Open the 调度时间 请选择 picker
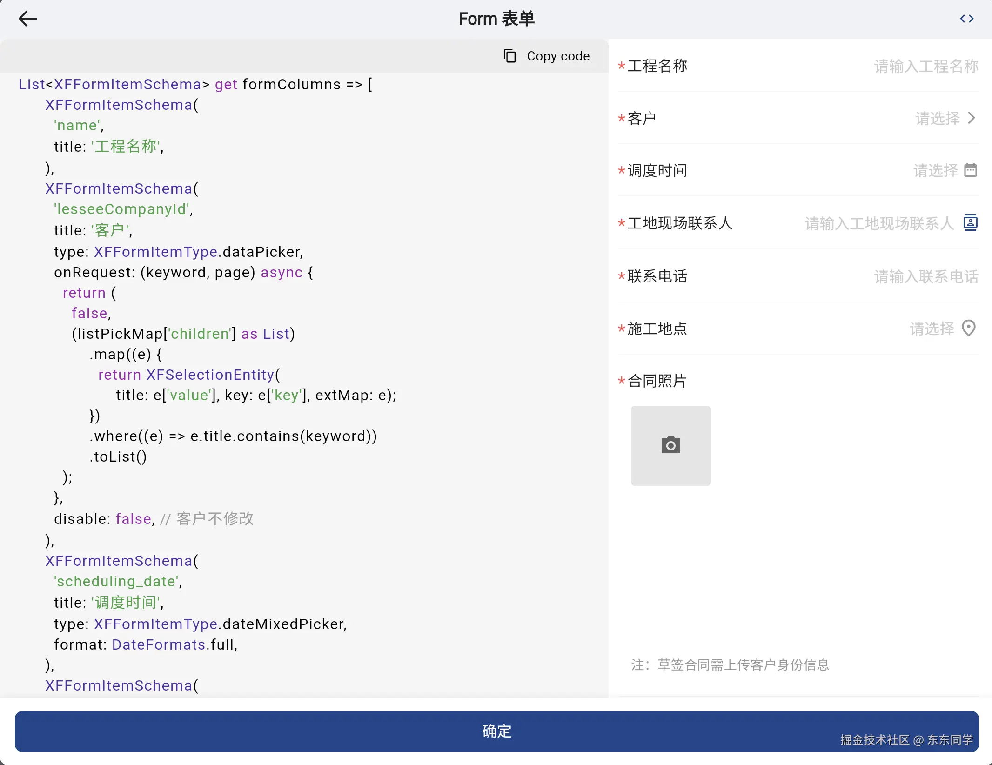The height and width of the screenshot is (765, 992). 935,171
